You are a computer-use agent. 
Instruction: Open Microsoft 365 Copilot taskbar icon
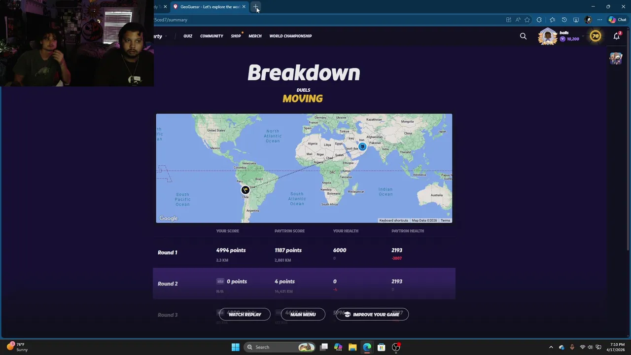click(338, 347)
